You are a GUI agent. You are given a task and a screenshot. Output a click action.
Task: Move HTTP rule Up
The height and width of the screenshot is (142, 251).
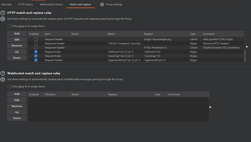[x=17, y=52]
